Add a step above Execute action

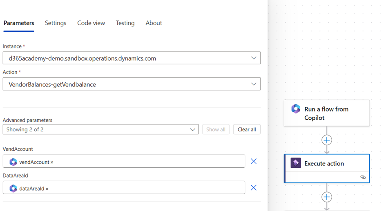pyautogui.click(x=327, y=140)
